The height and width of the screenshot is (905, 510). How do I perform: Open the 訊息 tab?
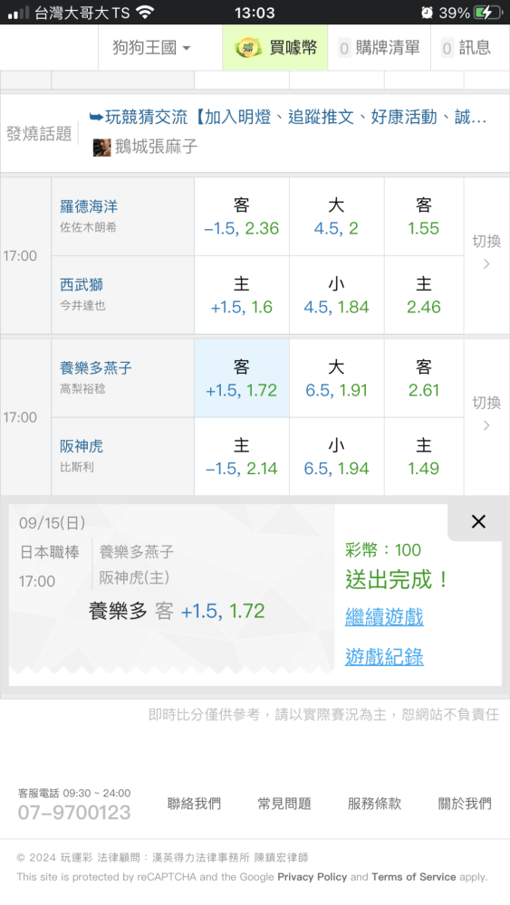[467, 48]
